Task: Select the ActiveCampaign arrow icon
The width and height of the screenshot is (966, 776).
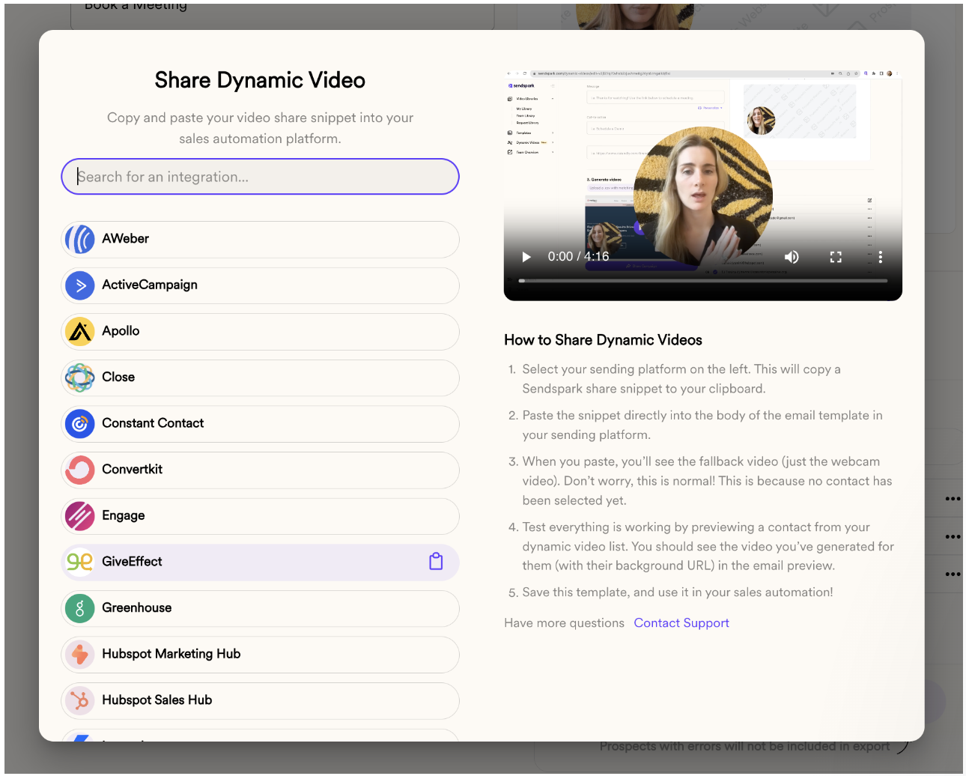Action: coord(80,285)
